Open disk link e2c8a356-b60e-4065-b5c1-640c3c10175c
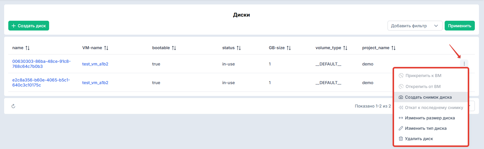This screenshot has height=149, width=484. (x=41, y=82)
